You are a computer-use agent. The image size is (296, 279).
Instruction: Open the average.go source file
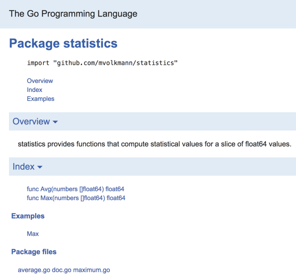click(34, 270)
